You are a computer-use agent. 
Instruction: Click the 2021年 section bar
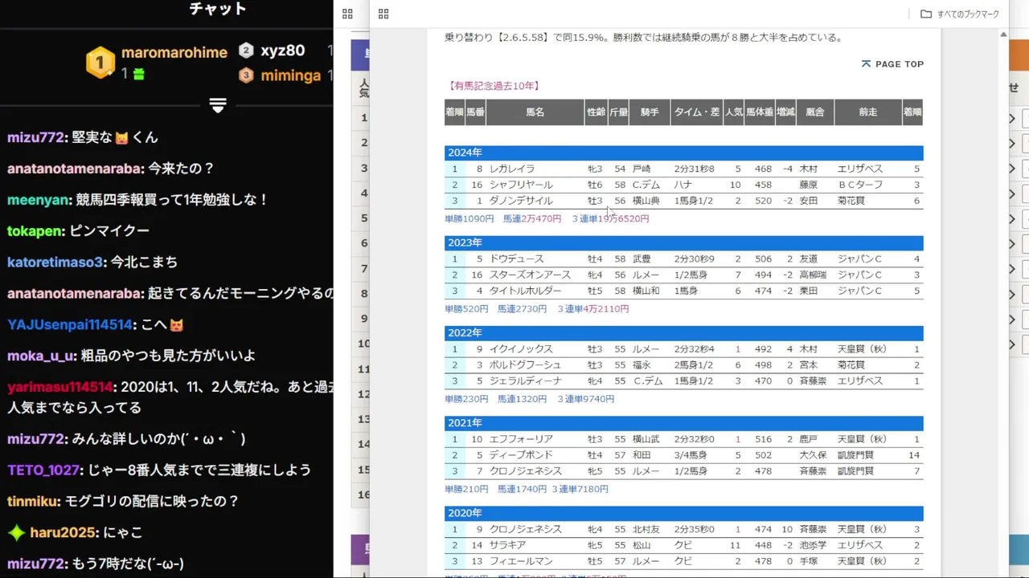point(684,422)
